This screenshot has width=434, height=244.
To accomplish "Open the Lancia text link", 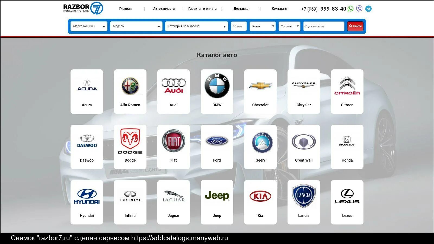I will click(304, 216).
